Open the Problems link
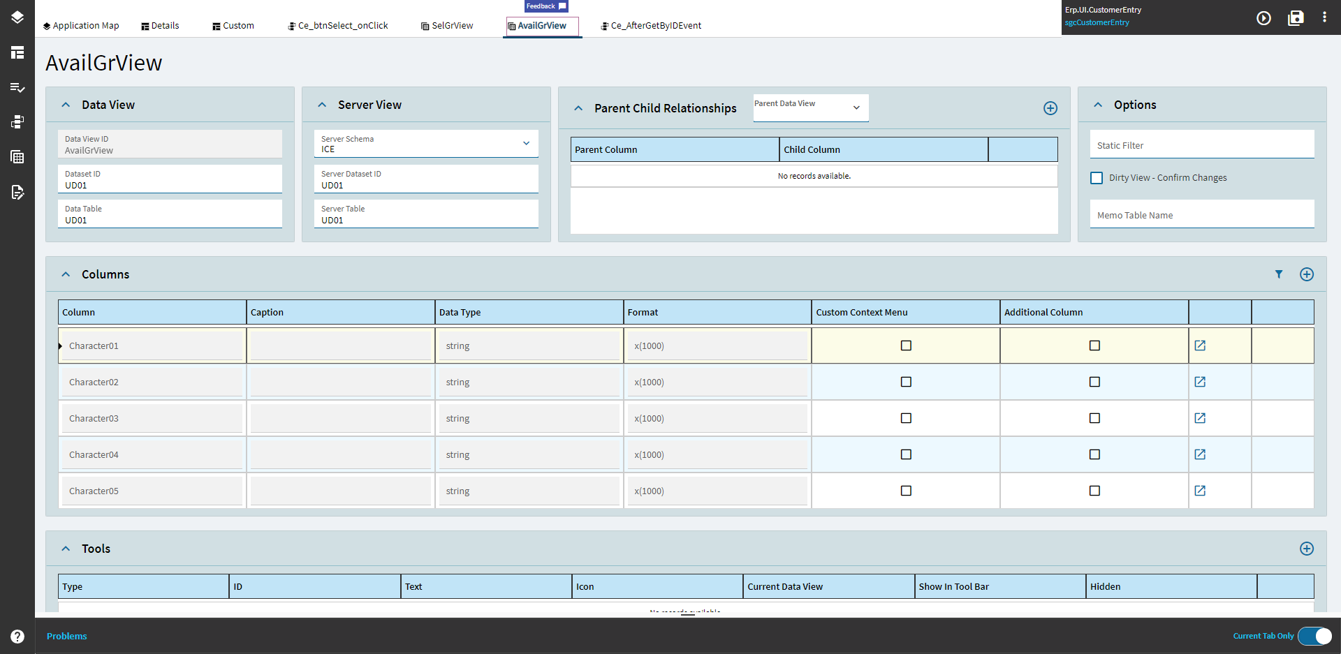The width and height of the screenshot is (1341, 654). tap(67, 636)
